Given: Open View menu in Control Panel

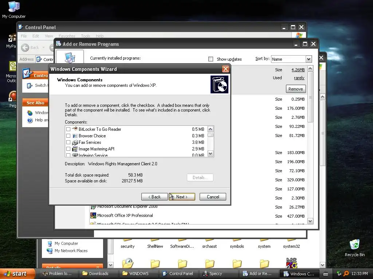Looking at the screenshot, I should [49, 36].
